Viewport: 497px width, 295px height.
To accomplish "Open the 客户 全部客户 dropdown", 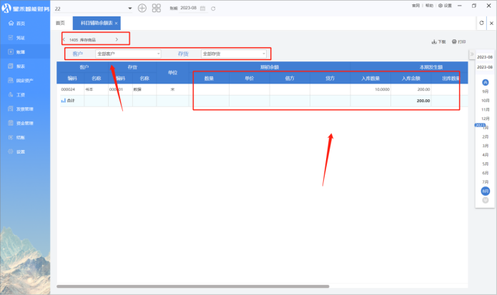I will point(129,54).
